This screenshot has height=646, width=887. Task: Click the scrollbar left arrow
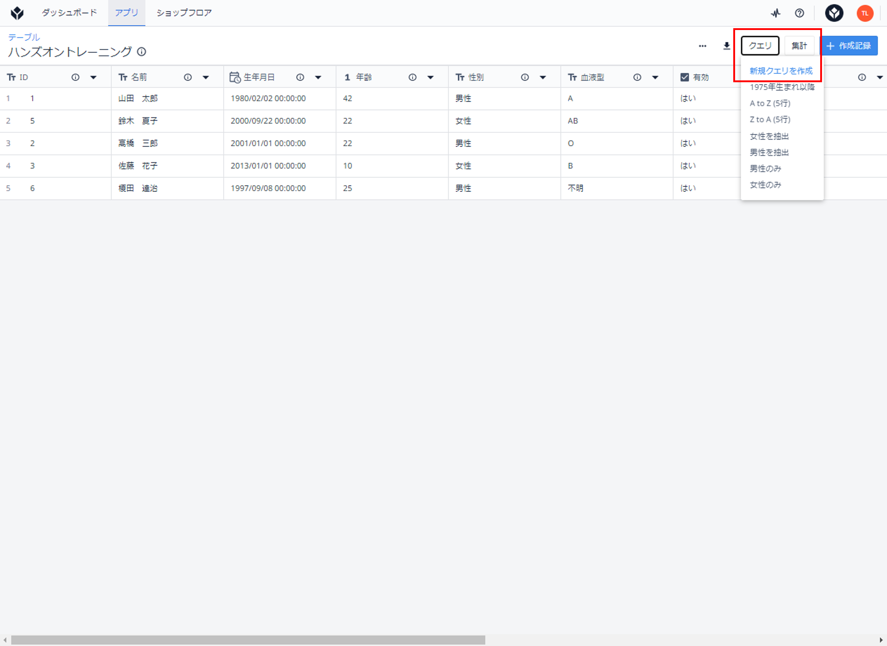tap(5, 640)
